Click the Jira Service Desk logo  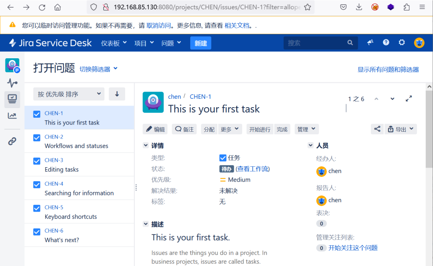point(50,43)
